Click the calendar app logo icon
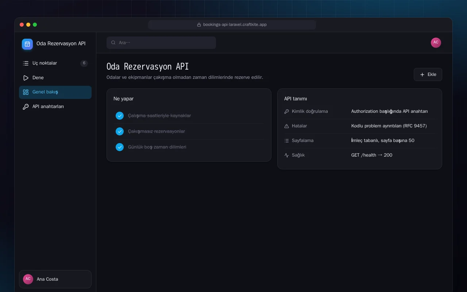 click(27, 44)
